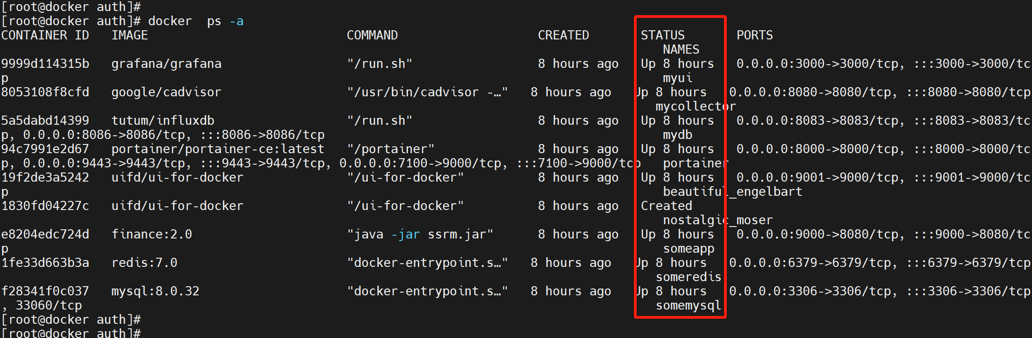
Task: Click the STATUS column header
Action: 663,35
